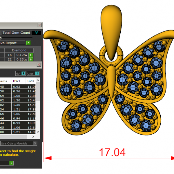Close the metal weight panel
Screen dimensions: 174x174
(39, 64)
